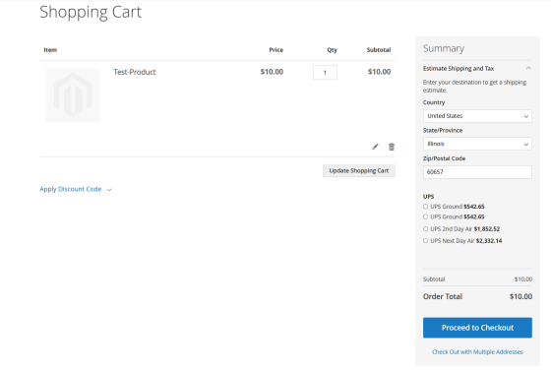Click the Shopping Cart page heading

(91, 12)
